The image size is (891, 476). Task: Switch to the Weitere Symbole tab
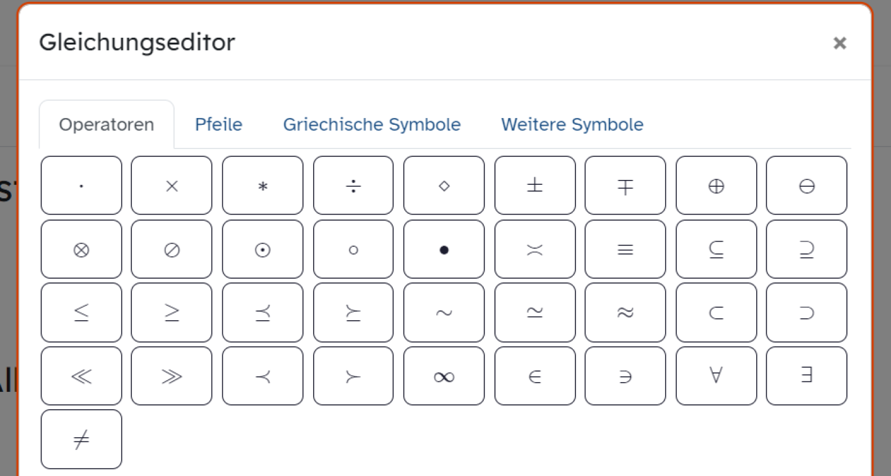[572, 124]
